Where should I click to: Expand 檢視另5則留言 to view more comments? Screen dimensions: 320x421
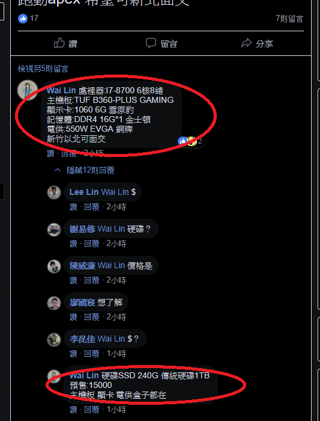point(43,69)
